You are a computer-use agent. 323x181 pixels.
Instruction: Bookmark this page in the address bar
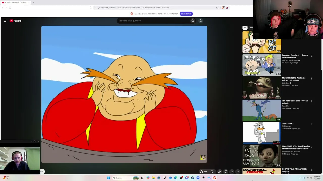(x=90, y=8)
